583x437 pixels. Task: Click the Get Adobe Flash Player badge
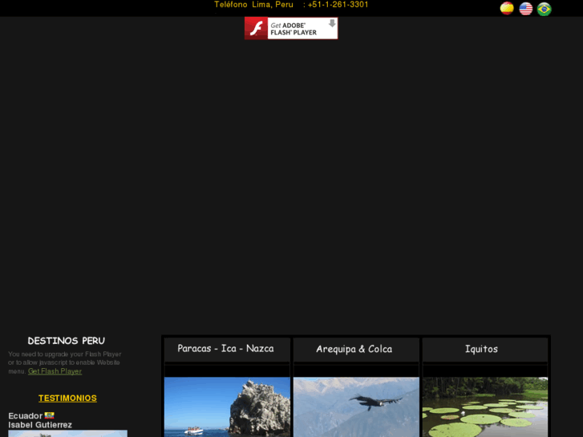291,28
